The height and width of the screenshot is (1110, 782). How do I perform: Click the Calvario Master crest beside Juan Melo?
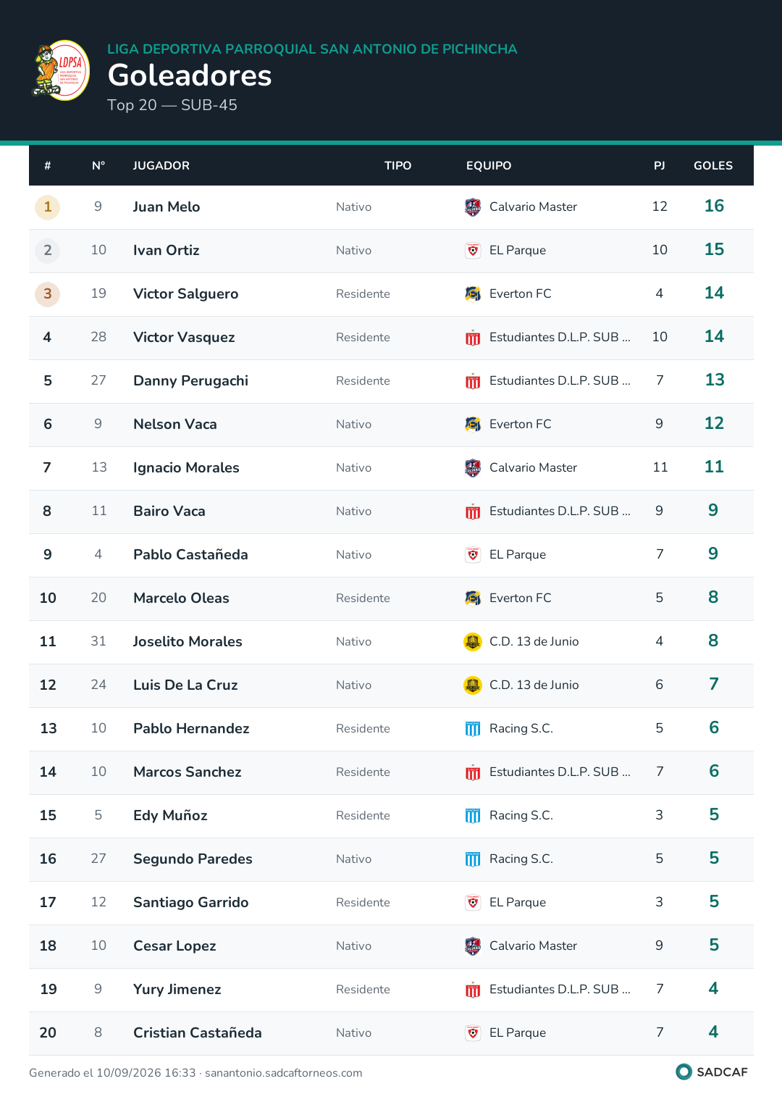[x=473, y=207]
